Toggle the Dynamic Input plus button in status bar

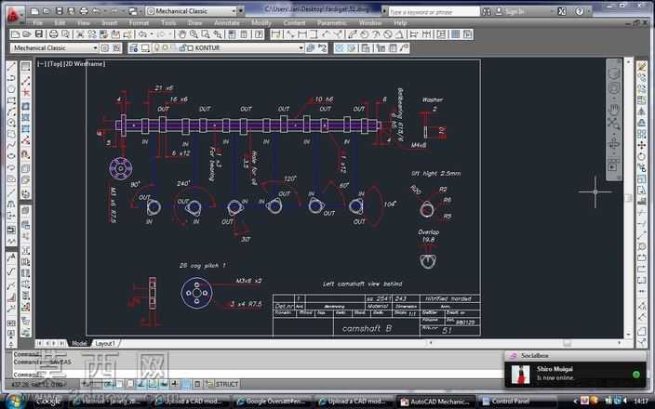pos(175,384)
